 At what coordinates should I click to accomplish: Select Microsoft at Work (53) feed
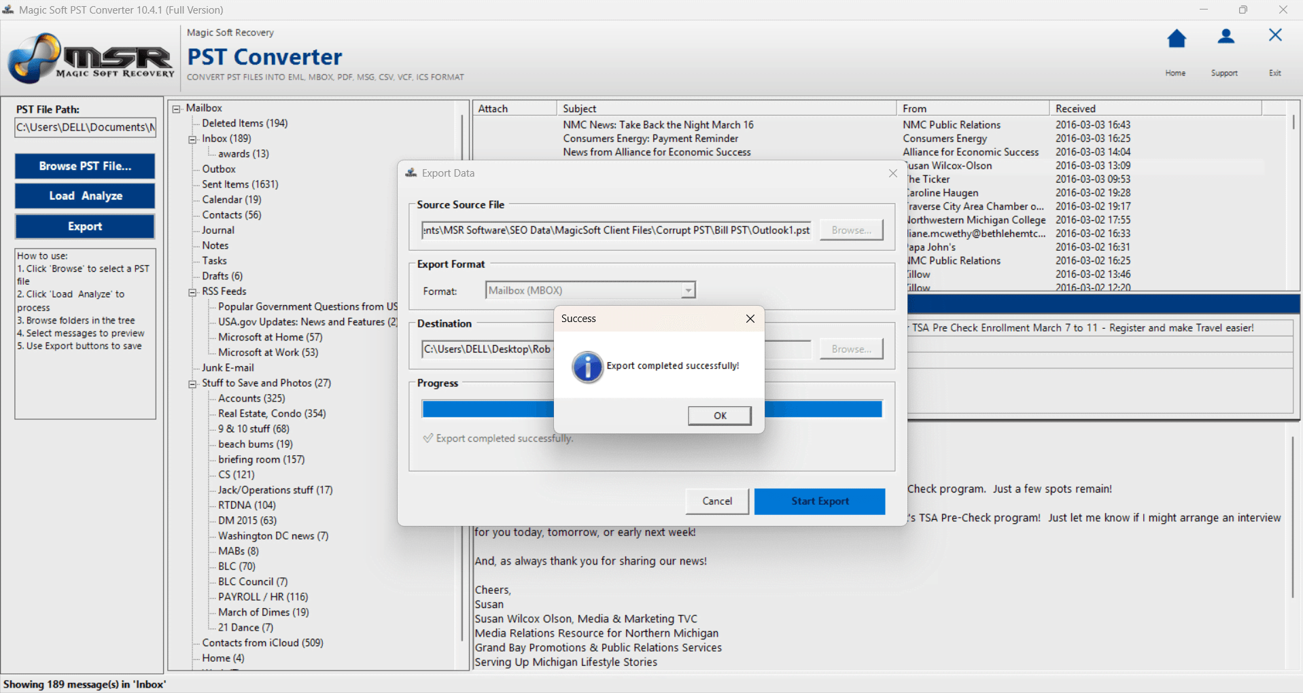[x=268, y=353]
